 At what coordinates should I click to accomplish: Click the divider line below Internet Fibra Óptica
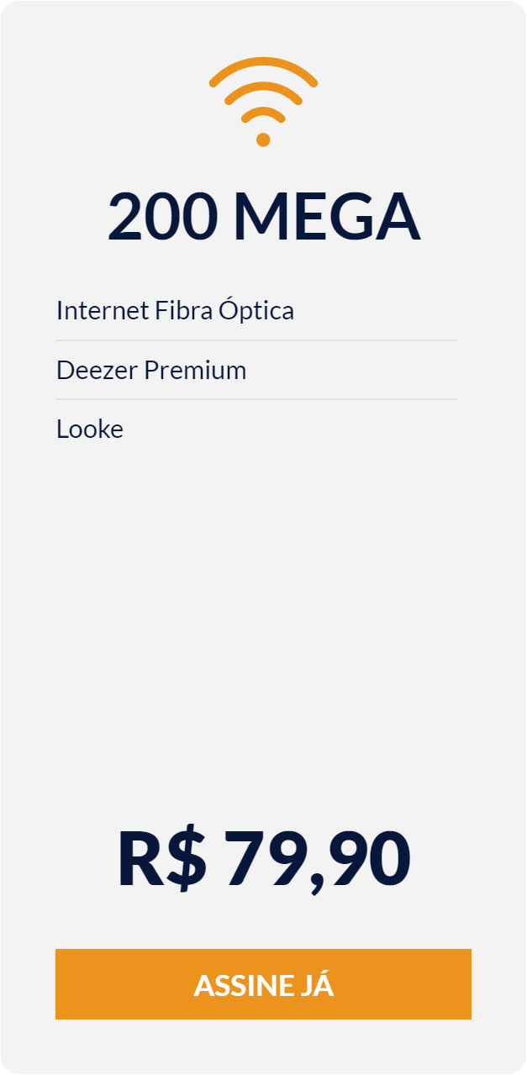(x=256, y=340)
